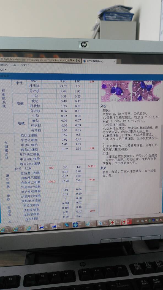Screen dimensions: 163x290
Task: Open the 收藏夹(A) menu
Action: click(4, 65)
